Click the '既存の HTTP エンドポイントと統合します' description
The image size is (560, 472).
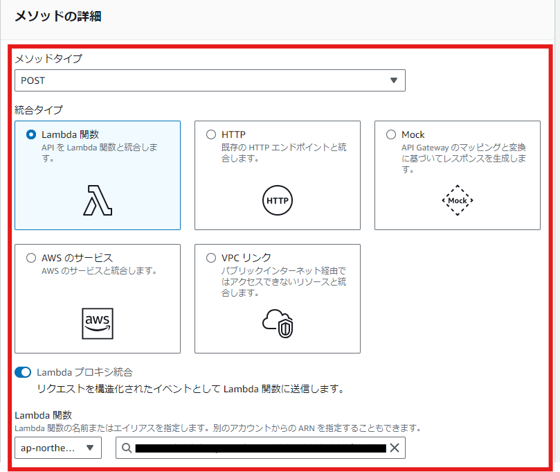(x=284, y=152)
